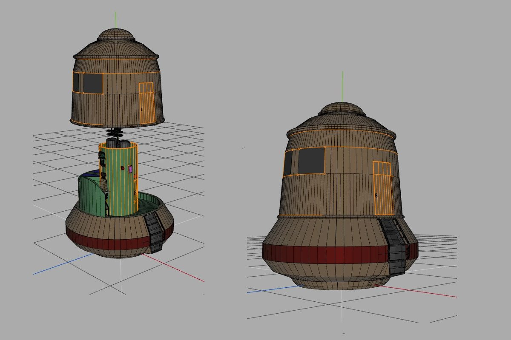
Task: Click the dome cap of the lifted capsule
Action: [115, 35]
